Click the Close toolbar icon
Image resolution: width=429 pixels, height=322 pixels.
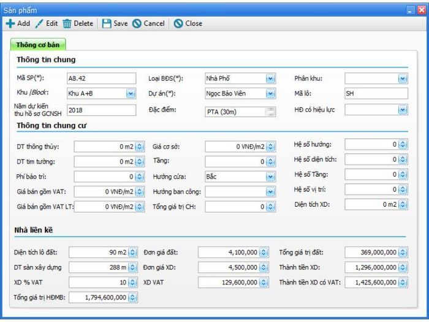tap(178, 23)
